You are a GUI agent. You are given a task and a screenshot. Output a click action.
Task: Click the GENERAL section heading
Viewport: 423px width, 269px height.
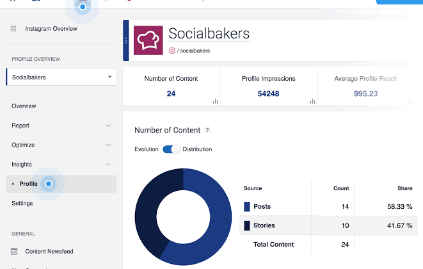23,234
